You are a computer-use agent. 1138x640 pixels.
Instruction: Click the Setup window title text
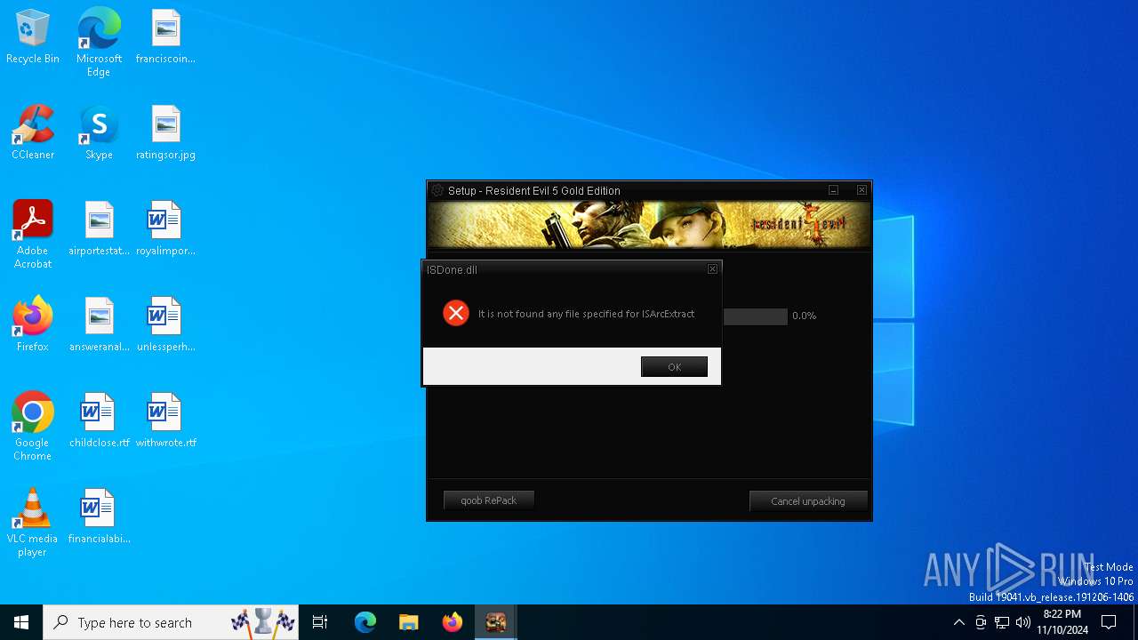point(534,191)
